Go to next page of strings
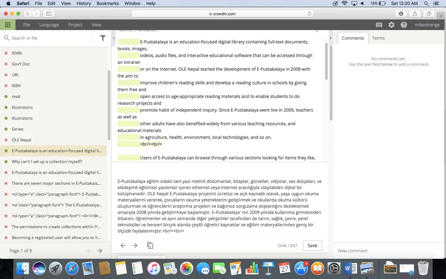This screenshot has width=446, height=279. click(100, 251)
